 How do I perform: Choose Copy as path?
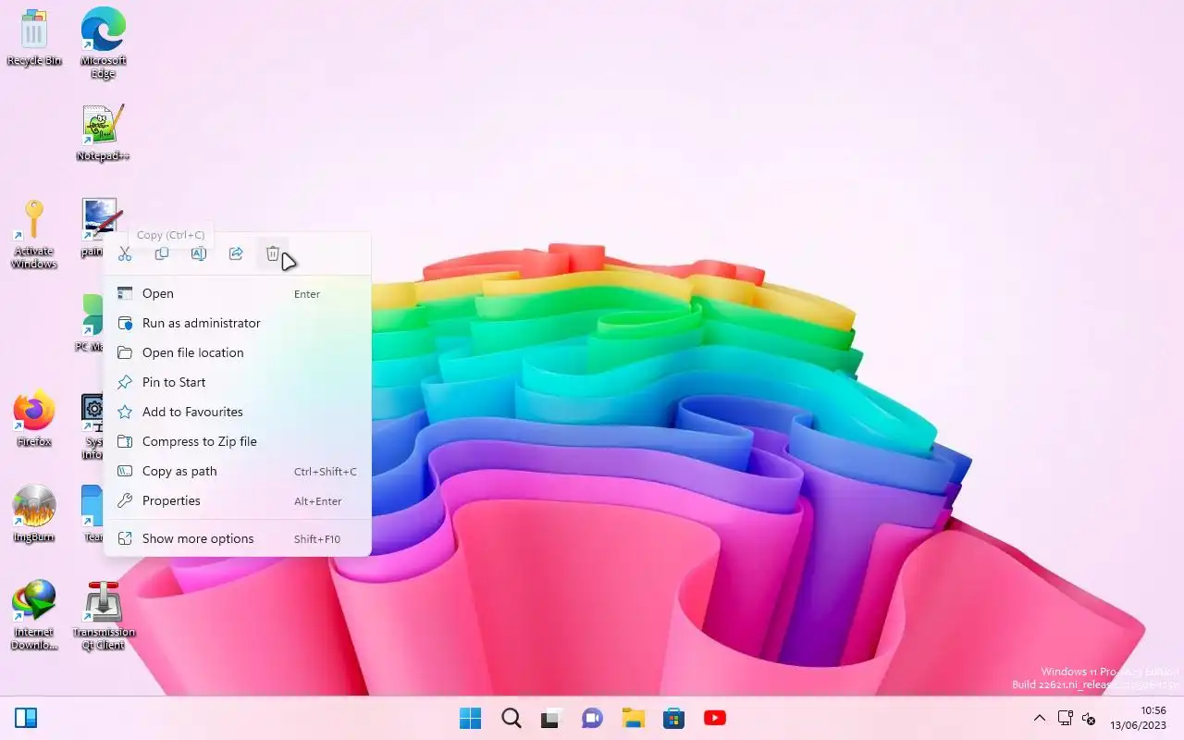[238, 471]
